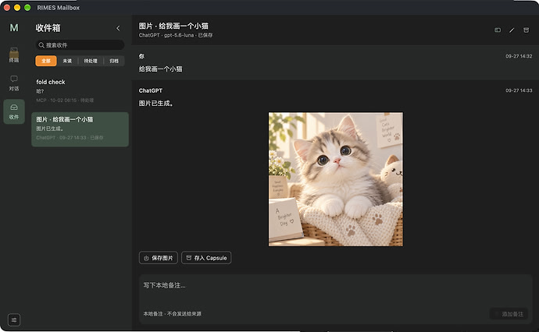Image resolution: width=539 pixels, height=332 pixels.
Task: Click the 图片已生成。 reply text in conversation
Action: point(155,103)
